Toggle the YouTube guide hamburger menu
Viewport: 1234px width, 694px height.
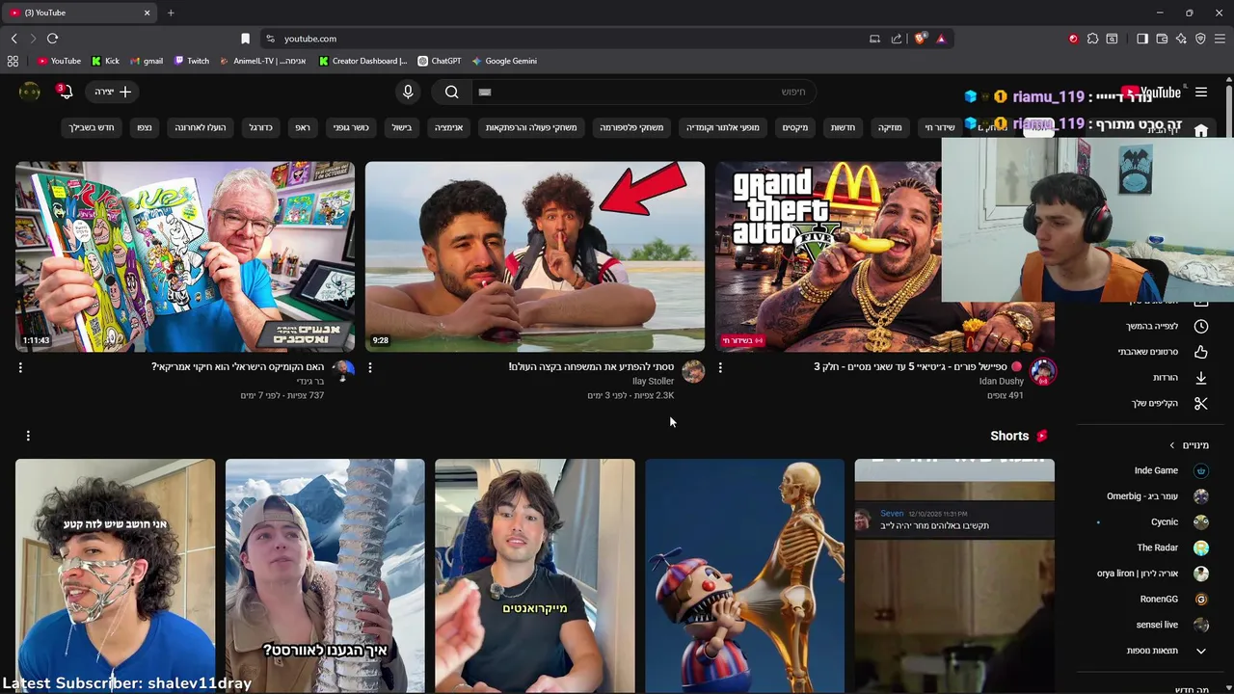coord(1201,92)
